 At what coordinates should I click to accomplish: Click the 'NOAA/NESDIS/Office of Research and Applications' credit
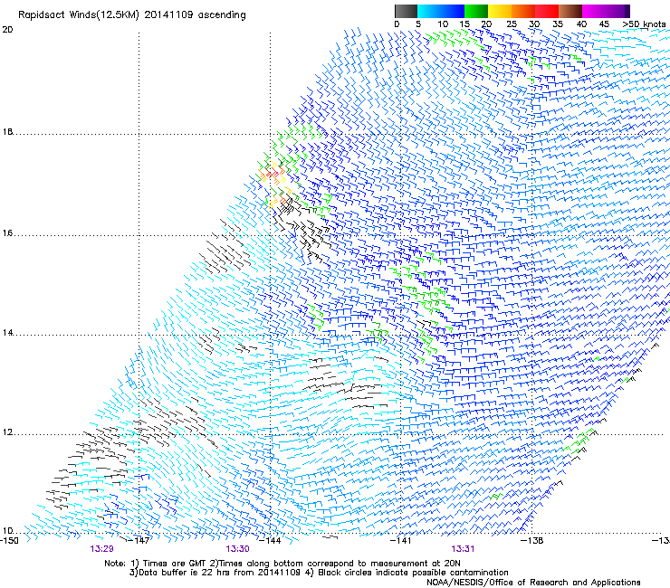533,583
